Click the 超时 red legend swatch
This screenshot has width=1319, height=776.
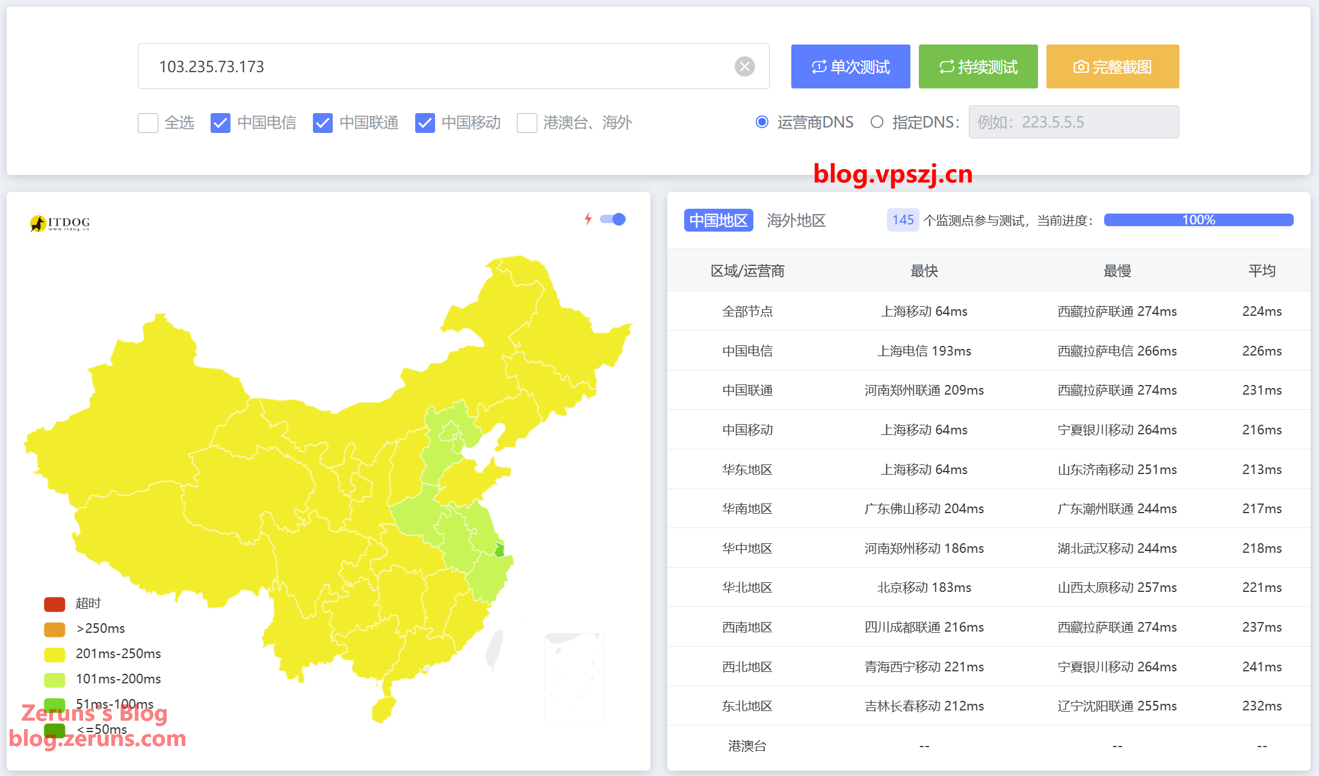pyautogui.click(x=55, y=603)
